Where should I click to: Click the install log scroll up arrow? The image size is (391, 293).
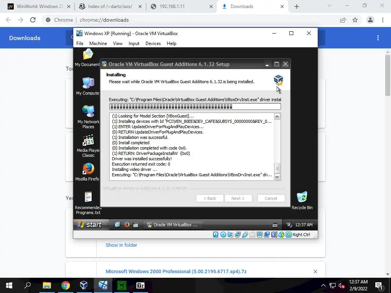(x=277, y=117)
